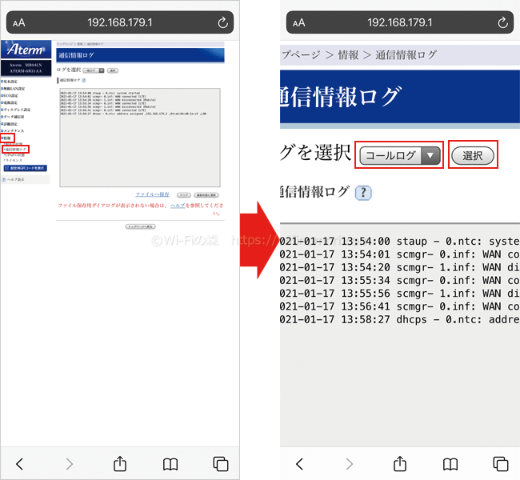This screenshot has width=520, height=480.
Task: Click 設定用QRコードを表示 blue button
Action: point(26,168)
